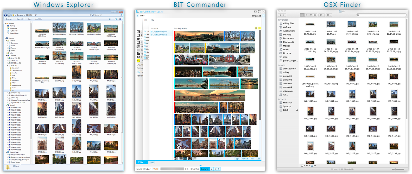Check the mar folder checkbox in BIT Commander
412x174 pixels.
[x=145, y=55]
